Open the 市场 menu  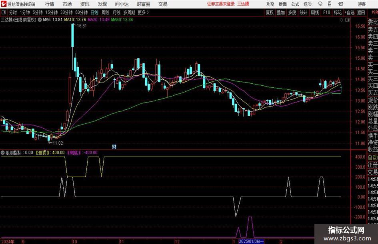pos(67,4)
